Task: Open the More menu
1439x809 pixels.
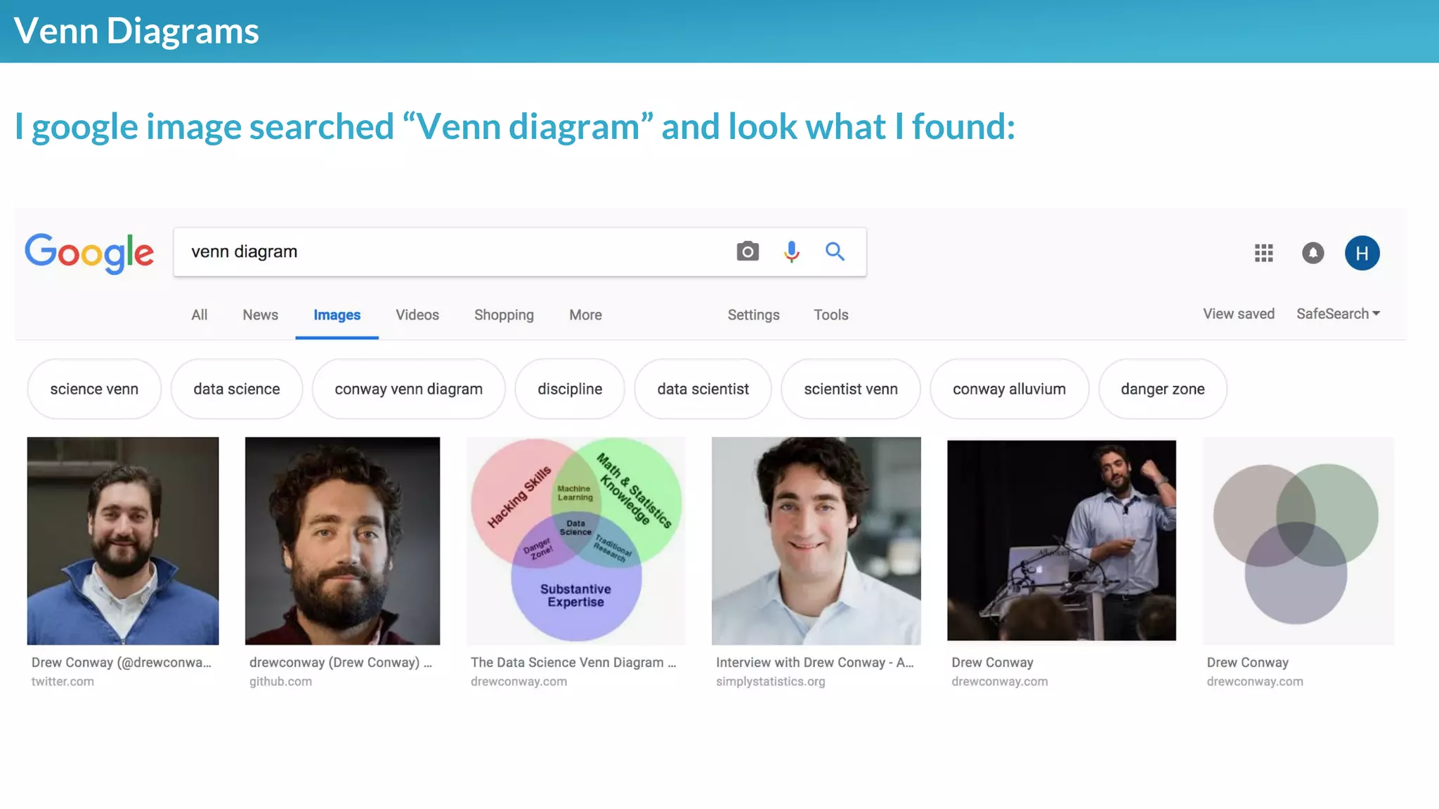Action: pos(585,315)
